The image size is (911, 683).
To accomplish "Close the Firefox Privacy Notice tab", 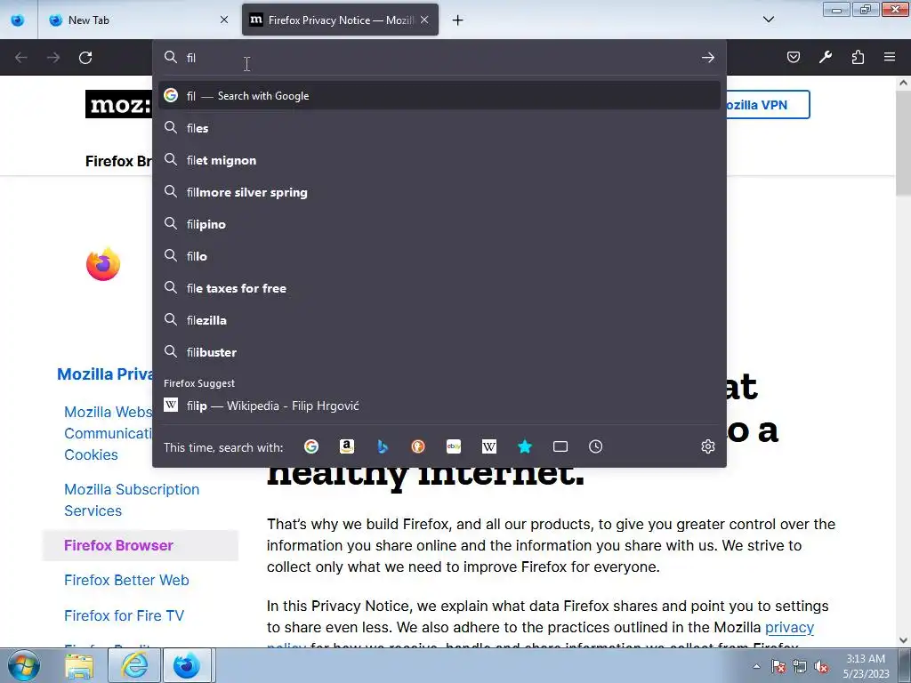I will pyautogui.click(x=424, y=20).
